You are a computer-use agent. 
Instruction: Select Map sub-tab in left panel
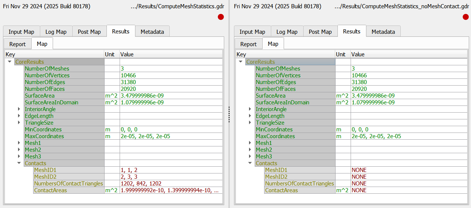click(x=42, y=44)
